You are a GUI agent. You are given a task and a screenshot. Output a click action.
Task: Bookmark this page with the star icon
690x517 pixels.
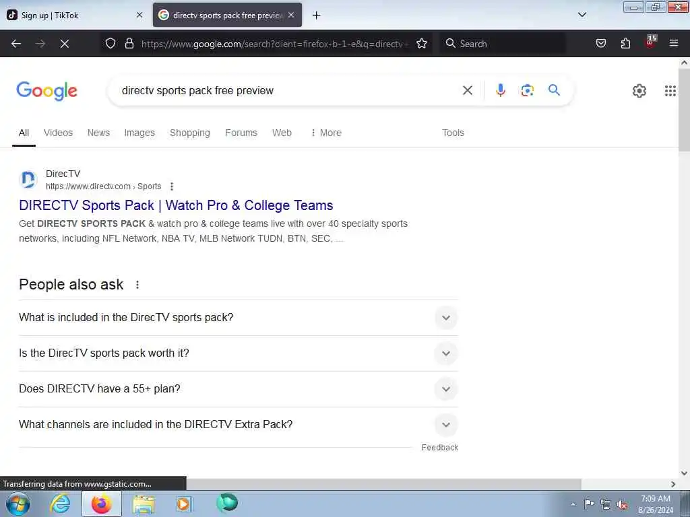coord(422,43)
